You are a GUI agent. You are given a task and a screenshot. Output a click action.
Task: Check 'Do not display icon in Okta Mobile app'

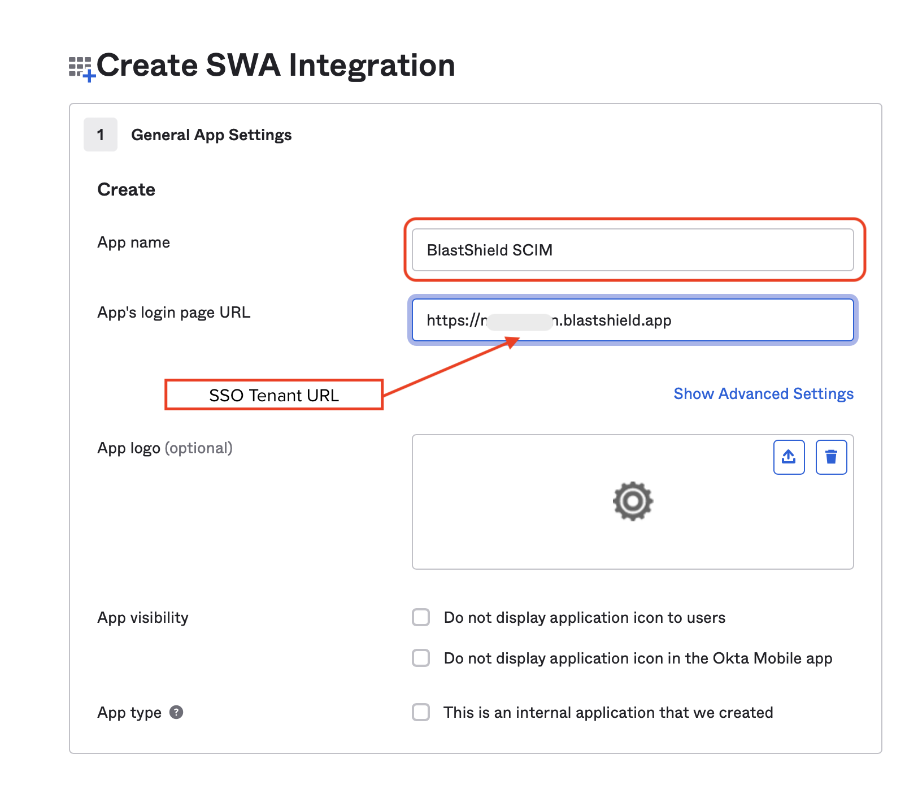(x=421, y=658)
